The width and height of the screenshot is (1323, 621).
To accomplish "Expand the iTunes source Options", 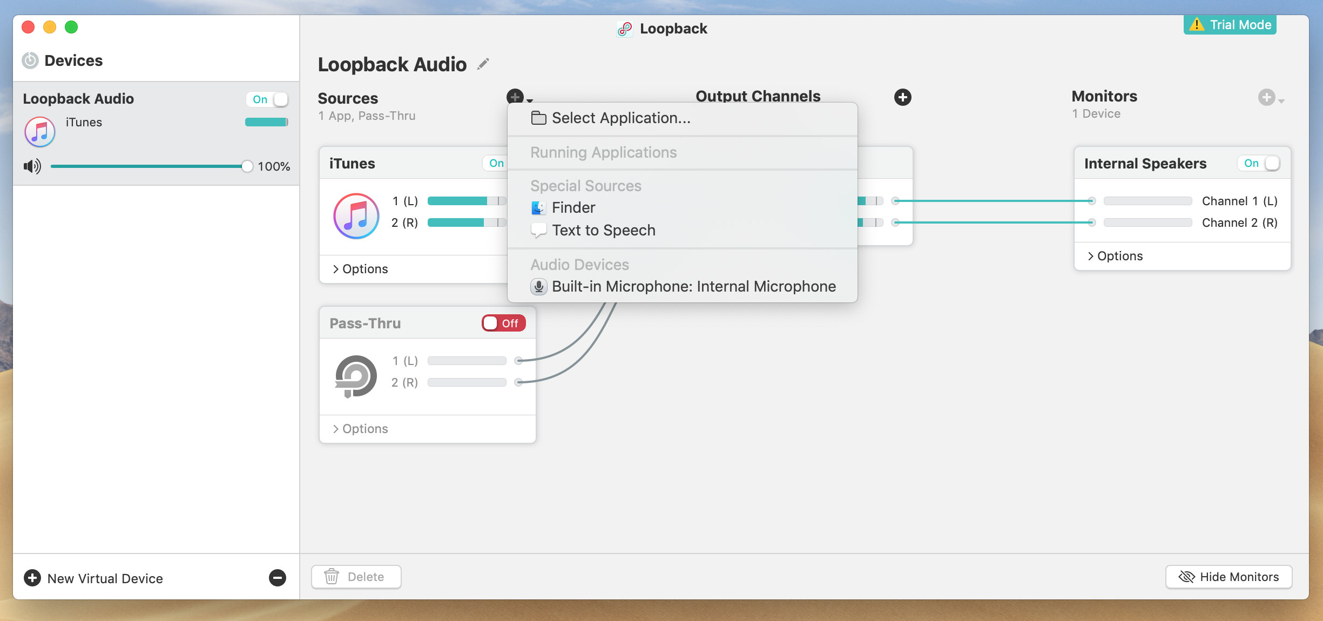I will click(360, 269).
